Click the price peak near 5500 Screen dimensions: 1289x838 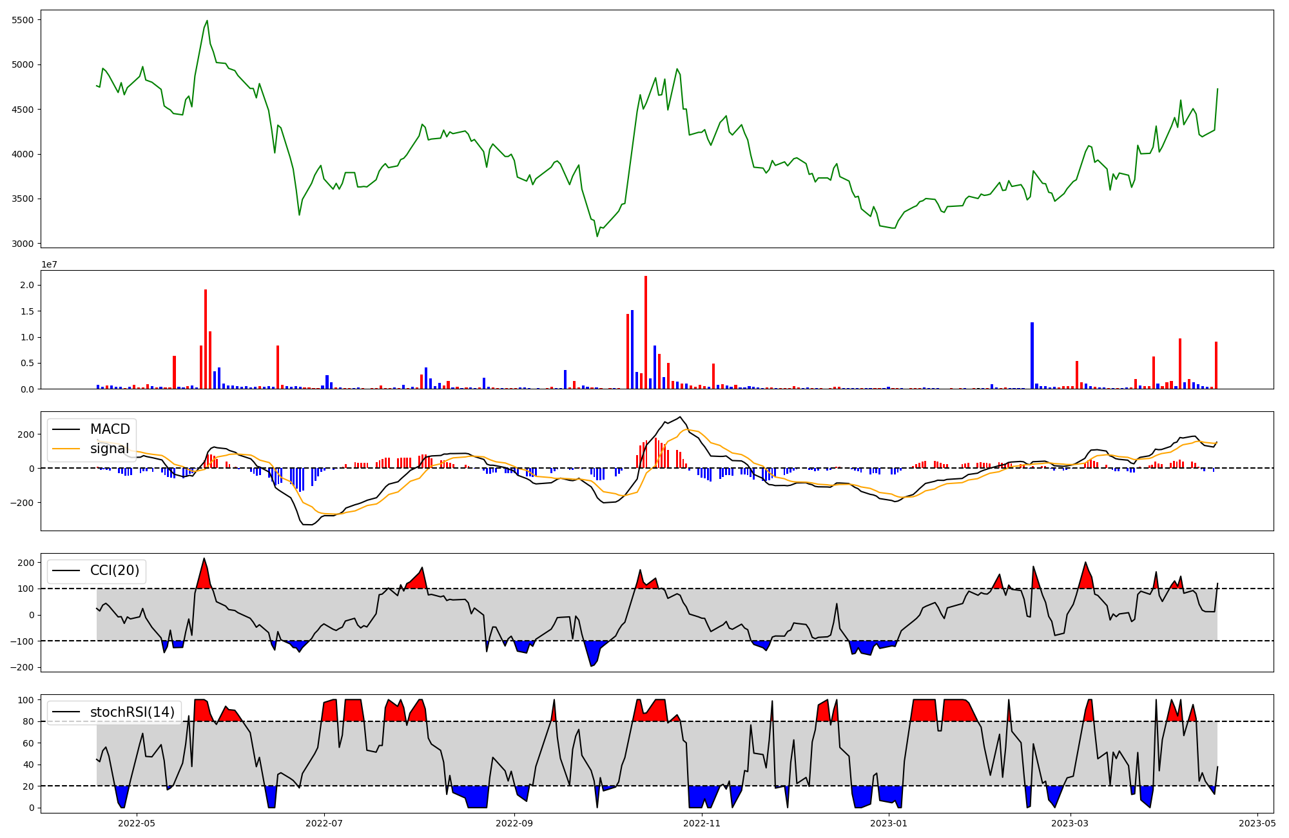point(207,21)
